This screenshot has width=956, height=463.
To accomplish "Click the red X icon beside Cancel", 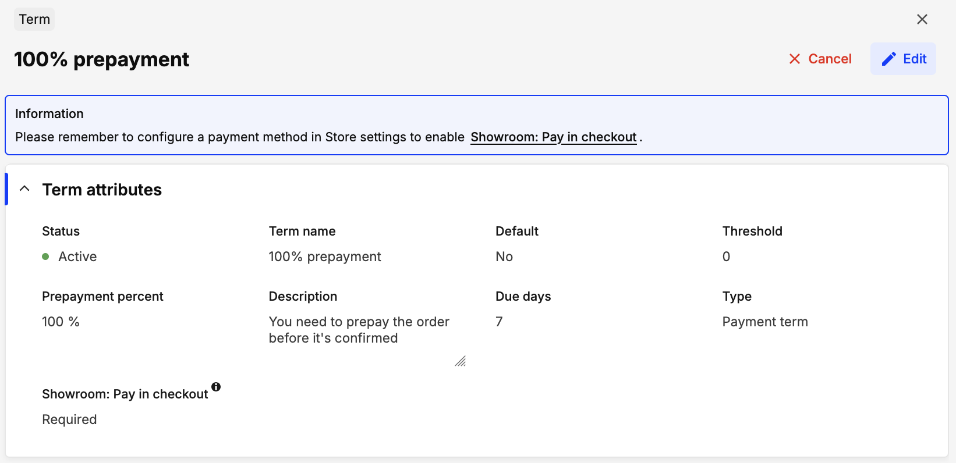I will [795, 59].
